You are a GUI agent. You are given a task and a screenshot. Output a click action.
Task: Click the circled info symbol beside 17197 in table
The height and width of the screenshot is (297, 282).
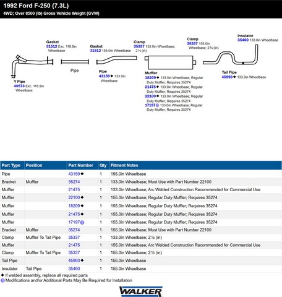coord(82,222)
